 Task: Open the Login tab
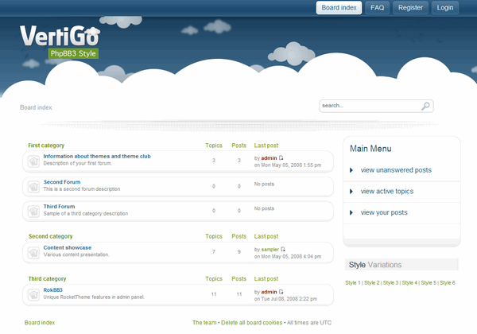[x=445, y=8]
